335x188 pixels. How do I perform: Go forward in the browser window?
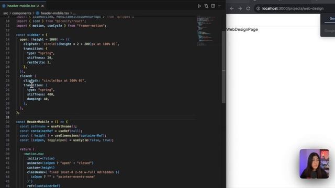pos(240,8)
